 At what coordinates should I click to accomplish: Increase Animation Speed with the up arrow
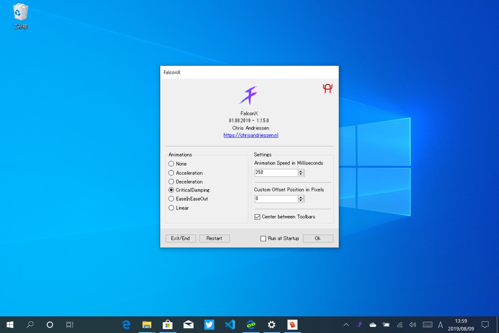click(x=301, y=171)
